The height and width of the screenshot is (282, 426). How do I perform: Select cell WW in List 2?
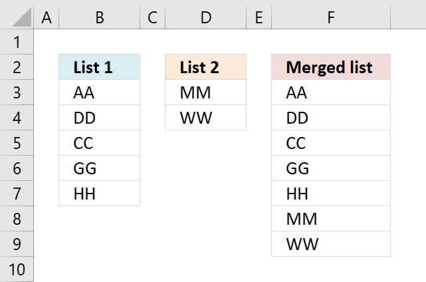(205, 118)
